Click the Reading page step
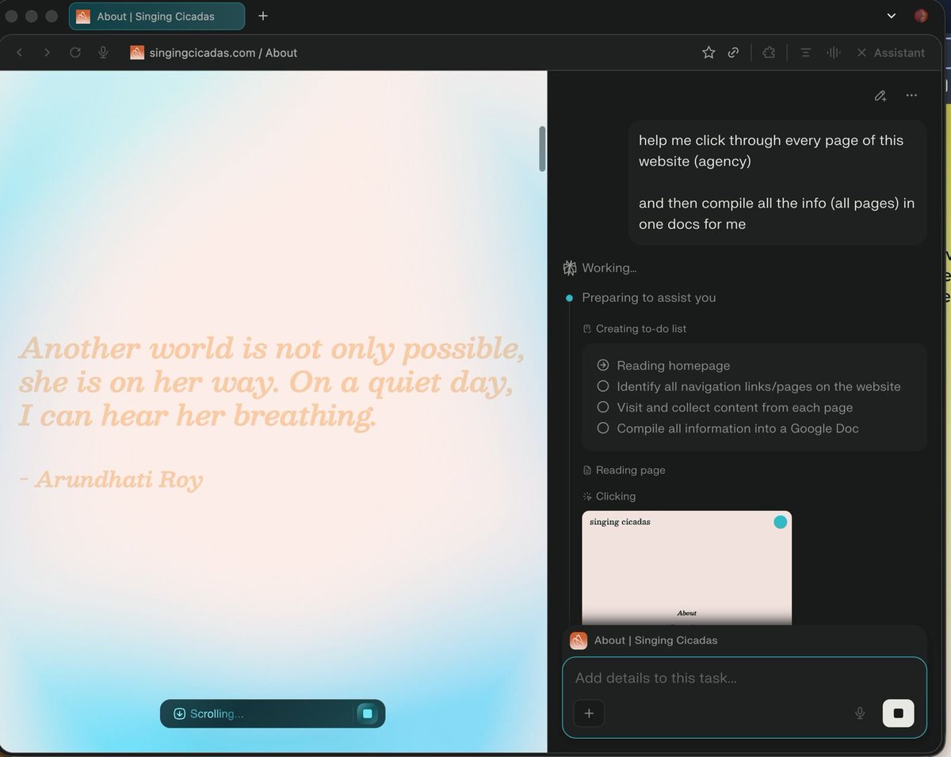This screenshot has width=951, height=757. coord(624,470)
